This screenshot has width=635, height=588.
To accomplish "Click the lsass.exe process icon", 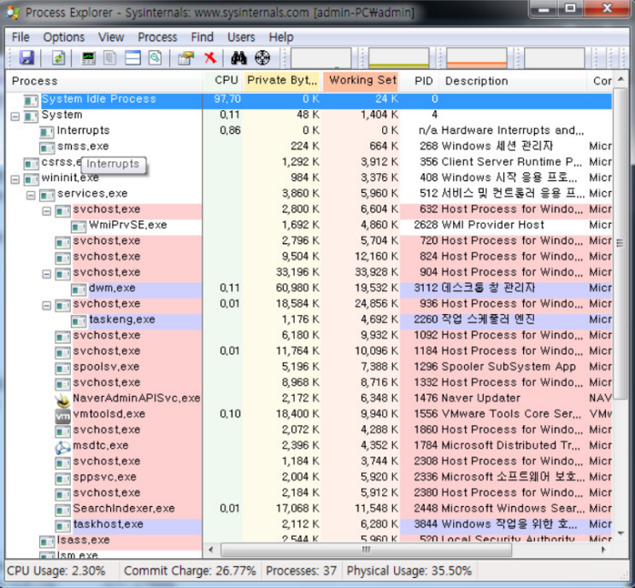I will click(x=47, y=542).
